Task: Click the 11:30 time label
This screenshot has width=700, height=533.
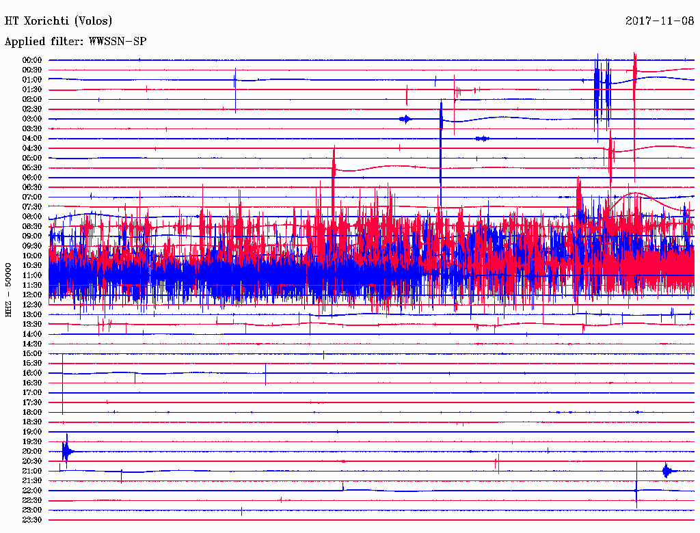Action: click(32, 285)
